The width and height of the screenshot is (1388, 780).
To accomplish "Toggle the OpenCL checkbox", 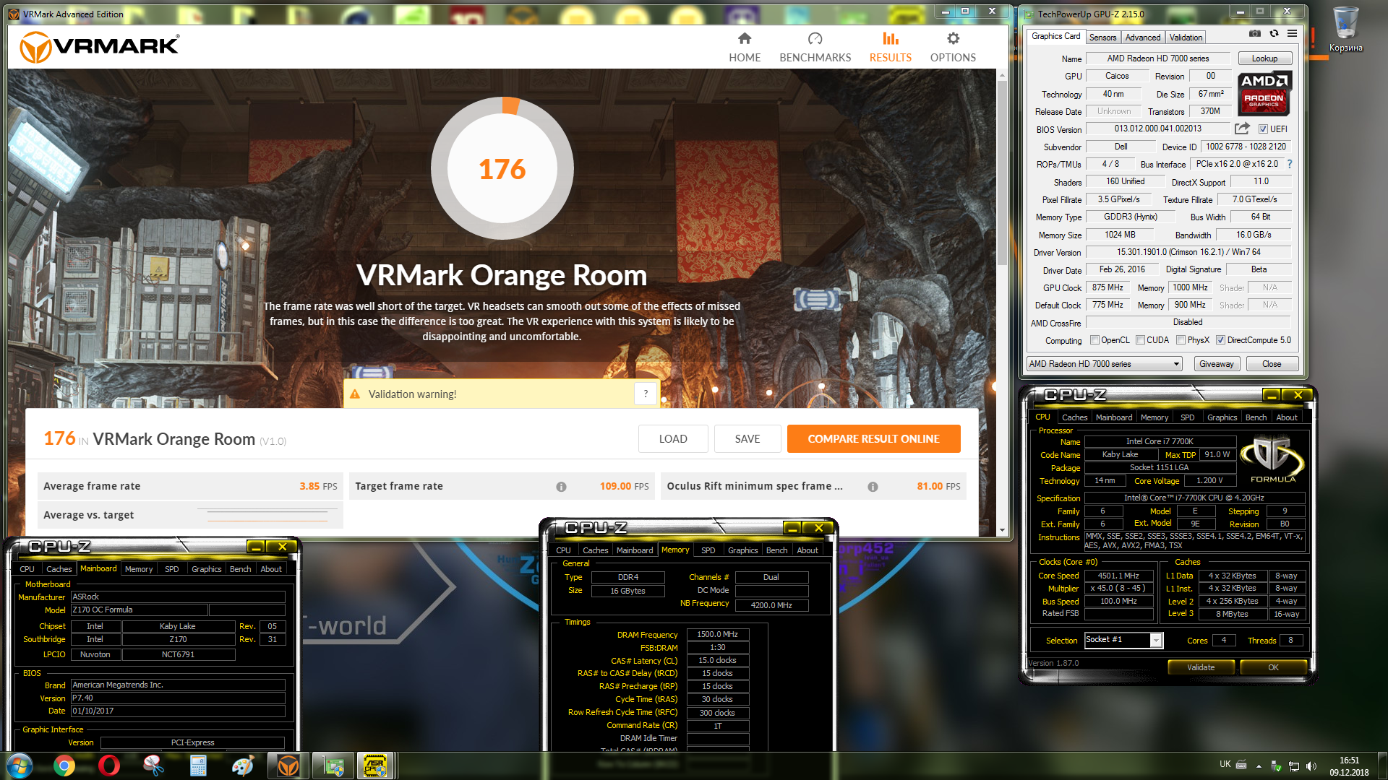I will click(1094, 340).
